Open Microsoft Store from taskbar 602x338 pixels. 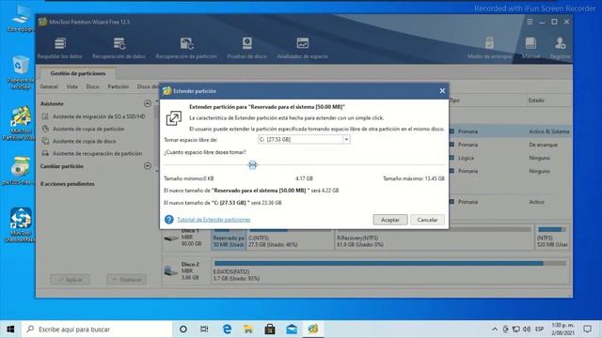click(x=270, y=329)
